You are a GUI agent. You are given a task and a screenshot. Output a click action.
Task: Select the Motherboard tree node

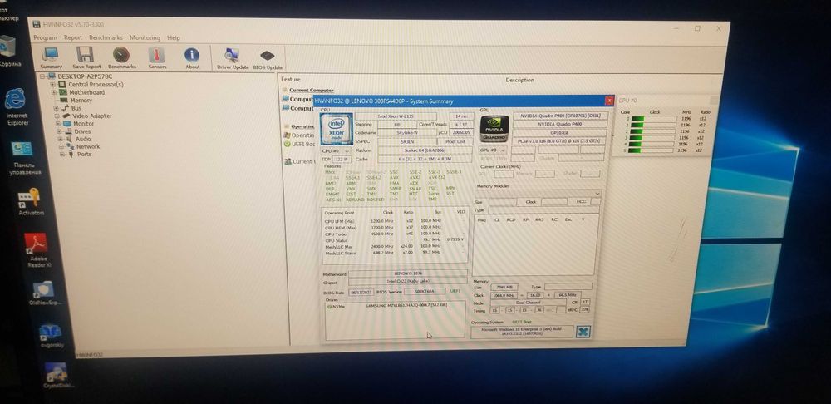click(86, 92)
